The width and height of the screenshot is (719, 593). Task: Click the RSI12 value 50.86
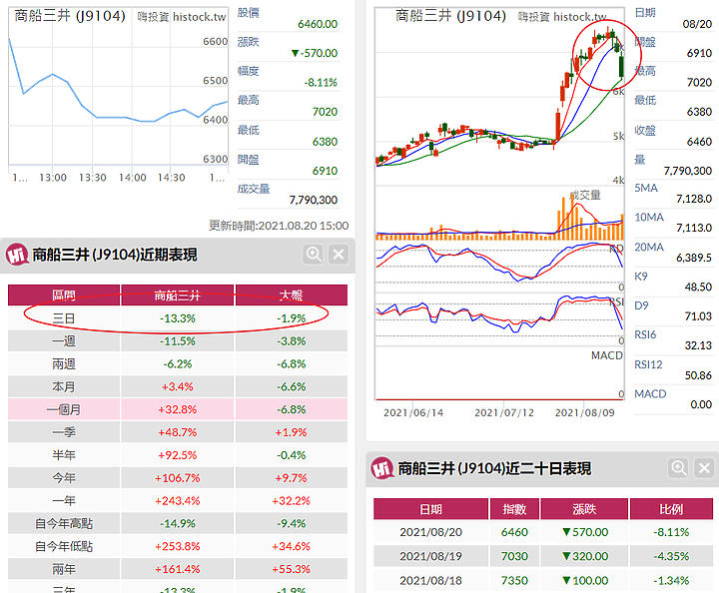click(x=698, y=375)
